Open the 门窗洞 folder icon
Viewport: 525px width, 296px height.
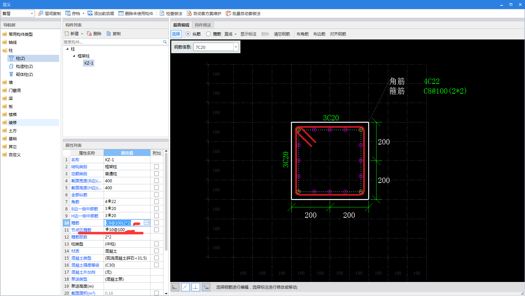(x=5, y=90)
